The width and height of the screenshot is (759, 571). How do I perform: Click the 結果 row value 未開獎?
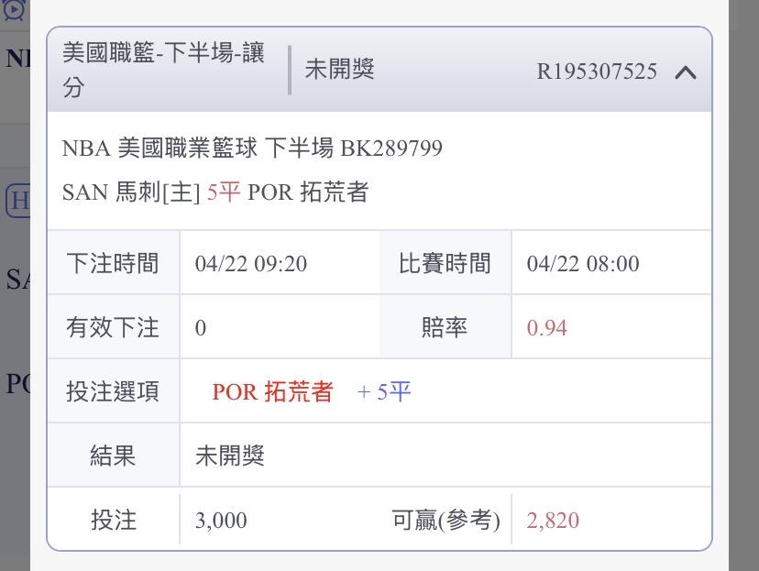[x=230, y=456]
